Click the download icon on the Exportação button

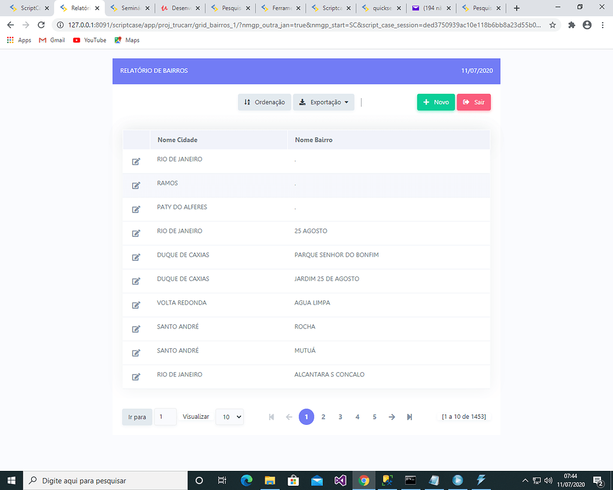pos(302,102)
